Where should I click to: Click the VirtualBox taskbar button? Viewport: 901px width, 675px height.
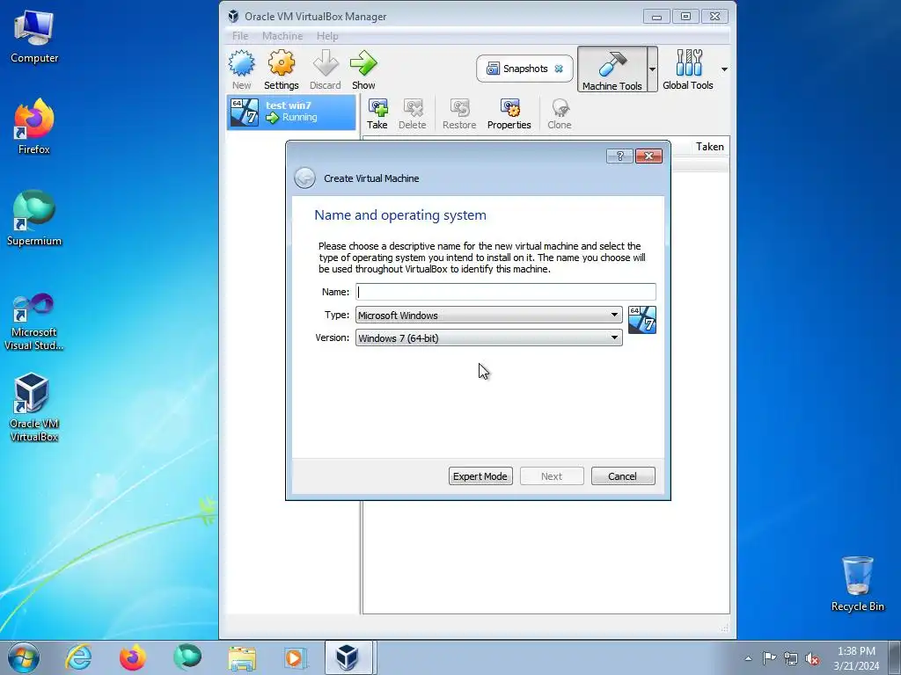tap(348, 657)
